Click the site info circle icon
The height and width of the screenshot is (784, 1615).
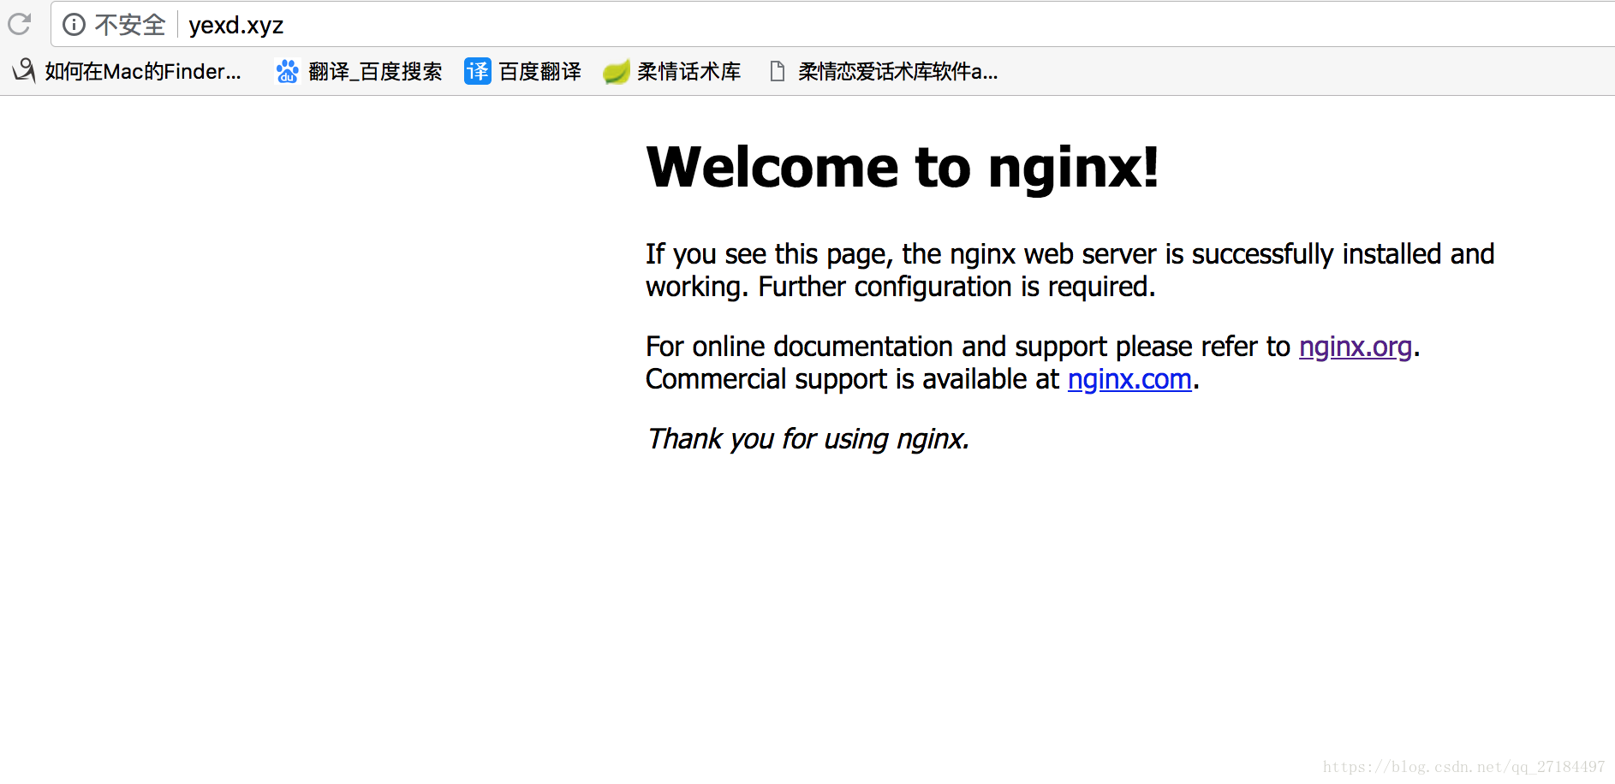pos(74,25)
